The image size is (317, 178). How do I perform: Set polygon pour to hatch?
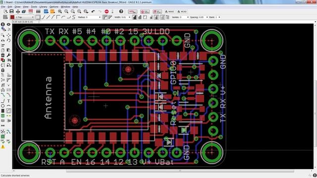[140, 17]
